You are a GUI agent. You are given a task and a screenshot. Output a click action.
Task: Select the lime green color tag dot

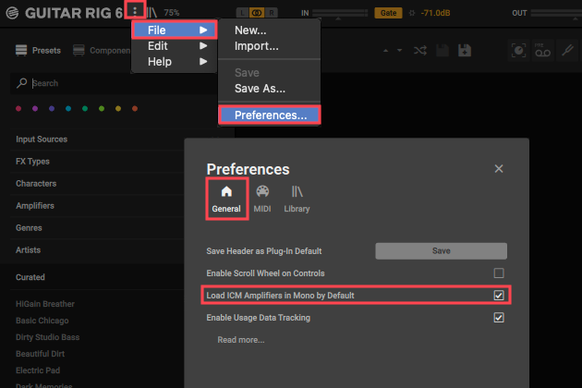click(102, 108)
